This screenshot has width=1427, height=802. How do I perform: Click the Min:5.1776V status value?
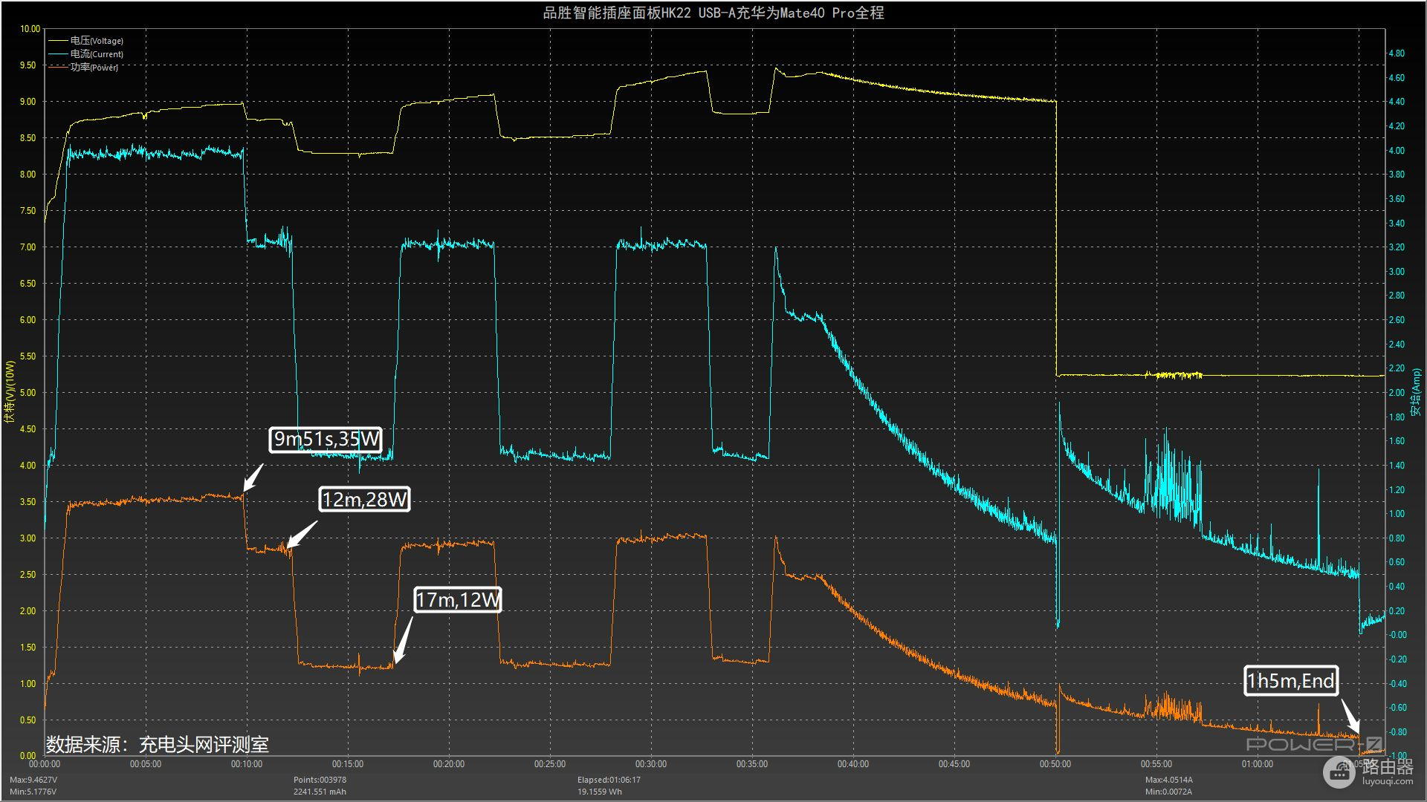click(x=33, y=792)
